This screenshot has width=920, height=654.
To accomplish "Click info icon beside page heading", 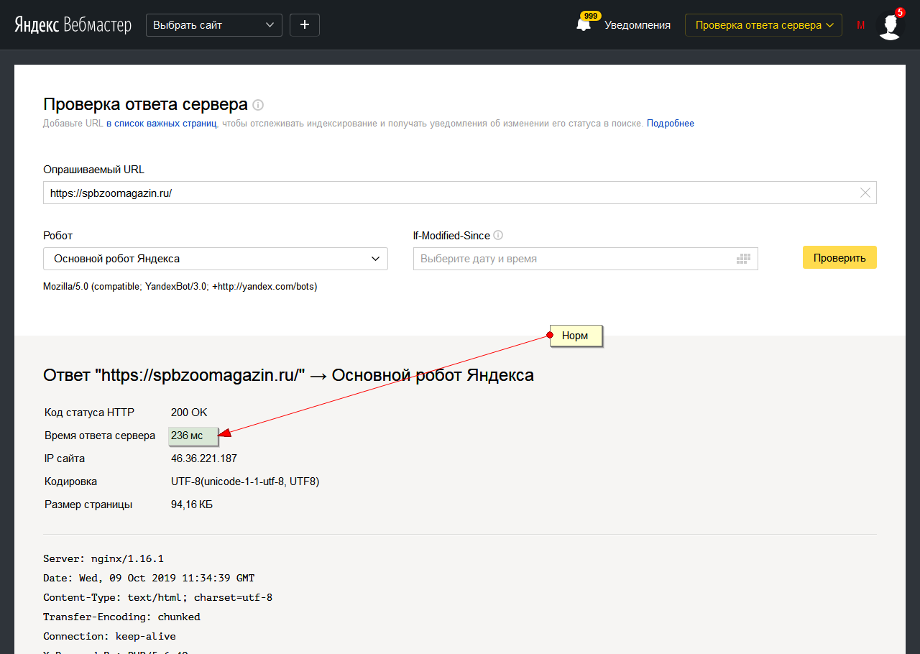I will tap(258, 105).
